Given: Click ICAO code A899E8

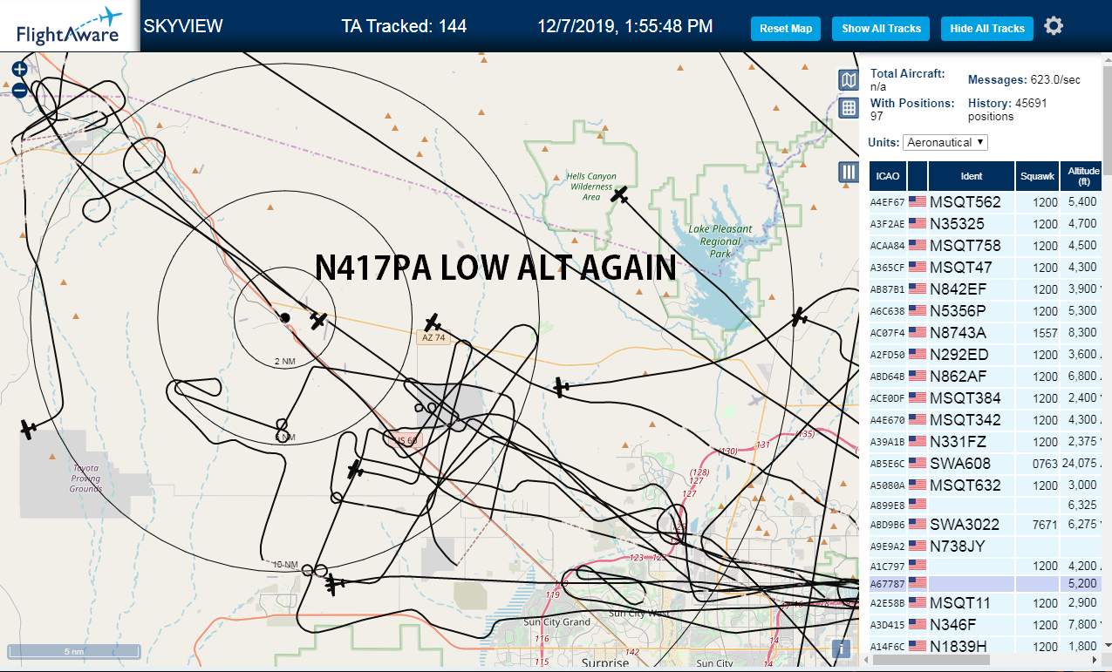Looking at the screenshot, I should pos(887,506).
